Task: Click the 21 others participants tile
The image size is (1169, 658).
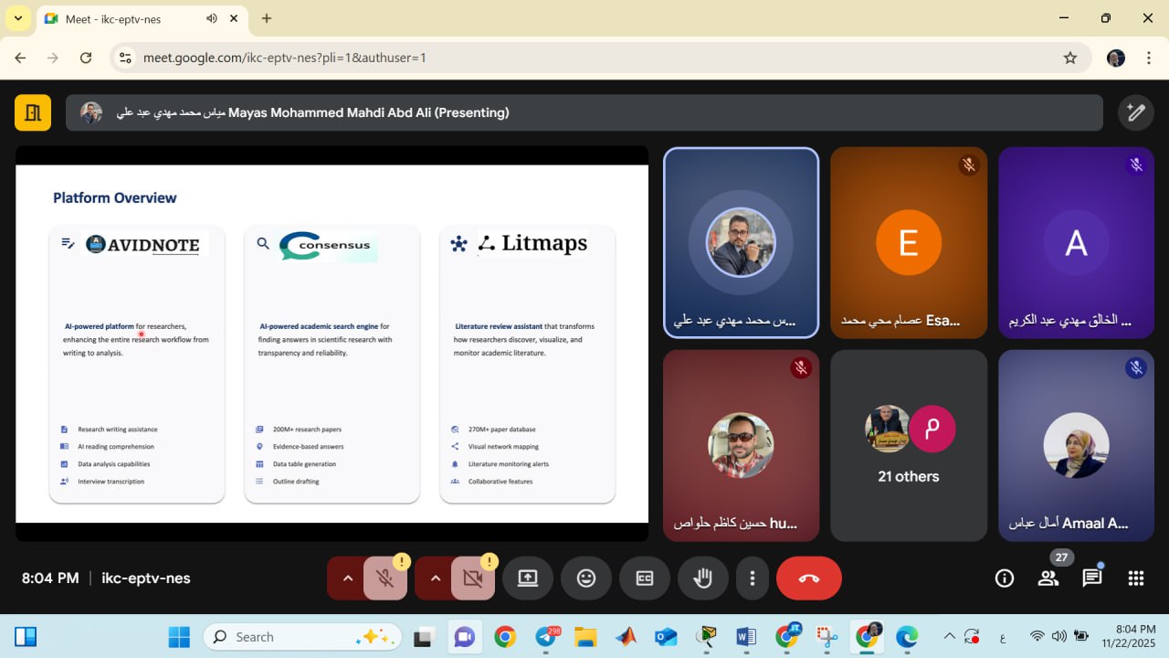Action: tap(908, 445)
